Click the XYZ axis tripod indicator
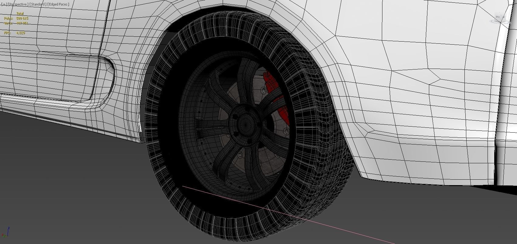Image resolution: width=517 pixels, height=244 pixels. pos(5,232)
